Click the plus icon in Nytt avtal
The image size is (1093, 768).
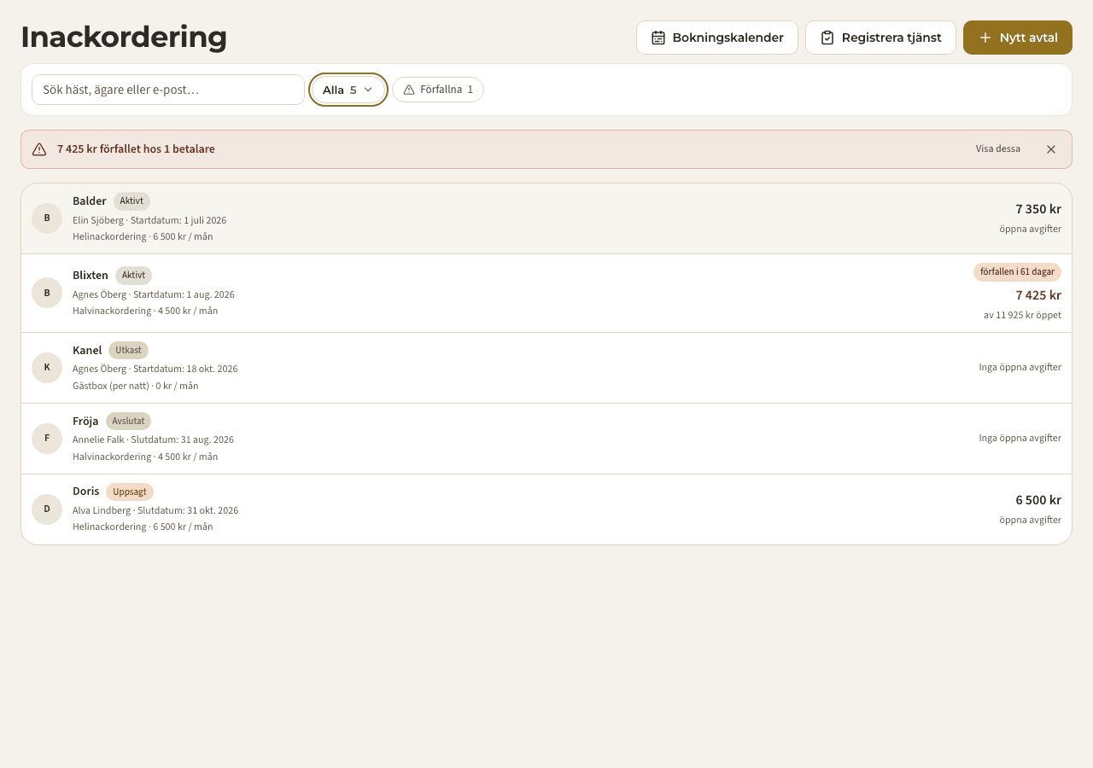point(985,38)
